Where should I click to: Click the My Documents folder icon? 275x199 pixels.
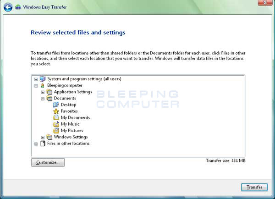point(56,117)
